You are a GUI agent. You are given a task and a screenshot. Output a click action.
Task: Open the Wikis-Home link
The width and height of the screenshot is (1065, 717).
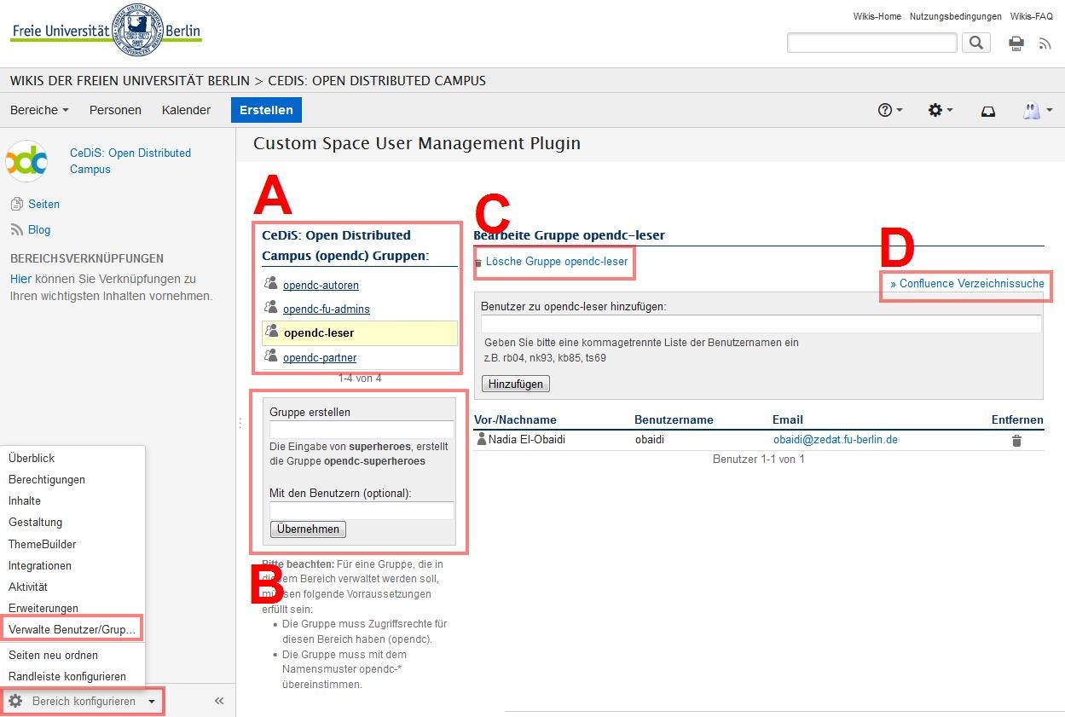pyautogui.click(x=877, y=16)
